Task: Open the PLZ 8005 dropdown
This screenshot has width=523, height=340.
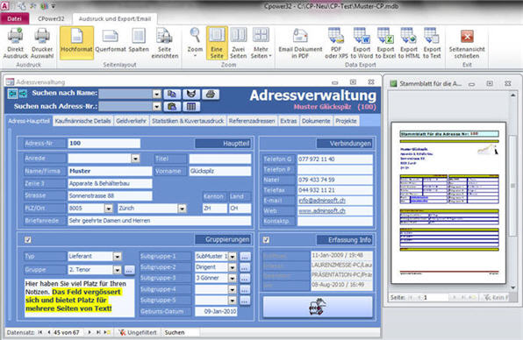Action: [x=109, y=209]
